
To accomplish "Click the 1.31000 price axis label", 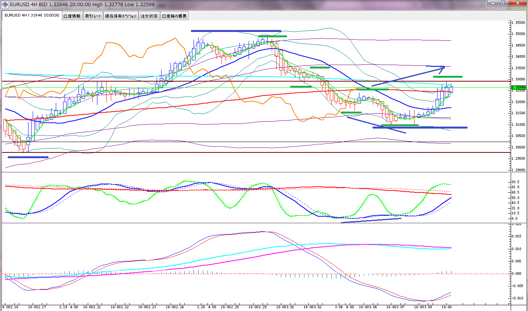I will (x=518, y=125).
